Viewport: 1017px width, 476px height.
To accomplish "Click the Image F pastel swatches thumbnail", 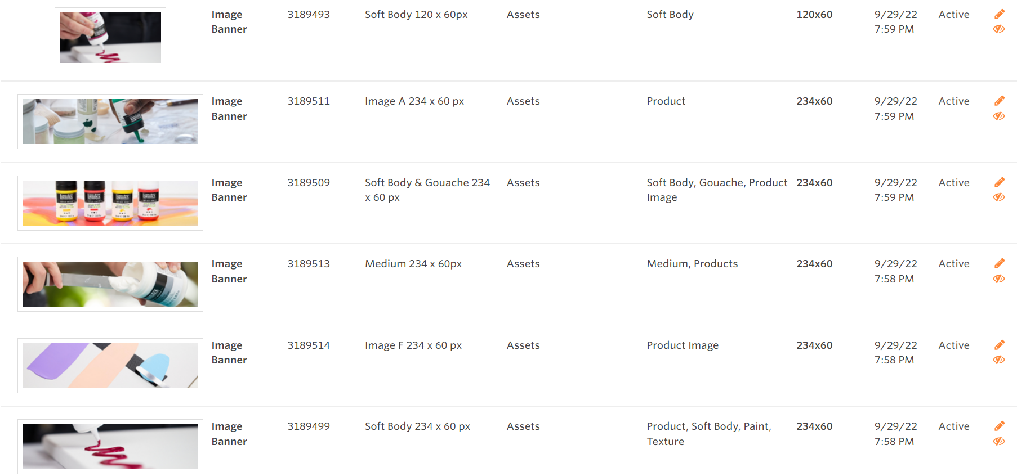I will point(110,366).
